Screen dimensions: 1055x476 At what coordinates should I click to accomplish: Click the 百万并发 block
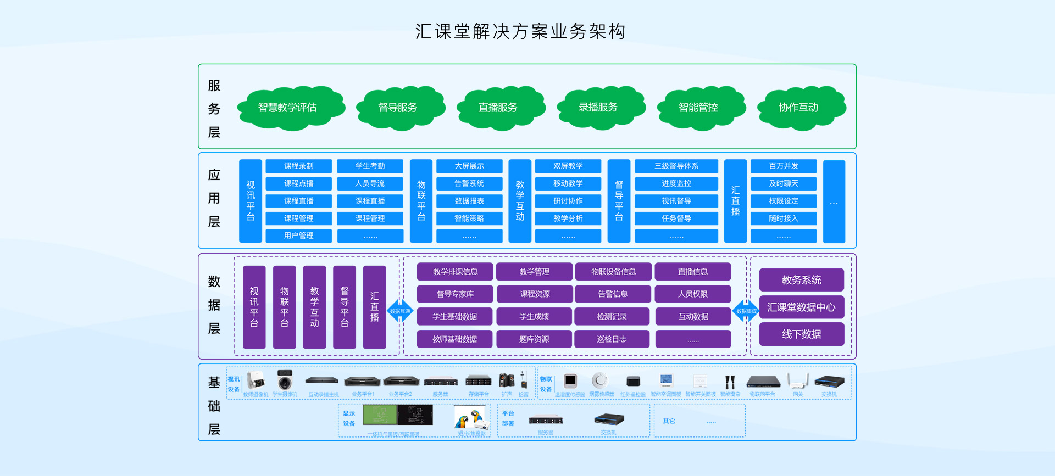784,166
